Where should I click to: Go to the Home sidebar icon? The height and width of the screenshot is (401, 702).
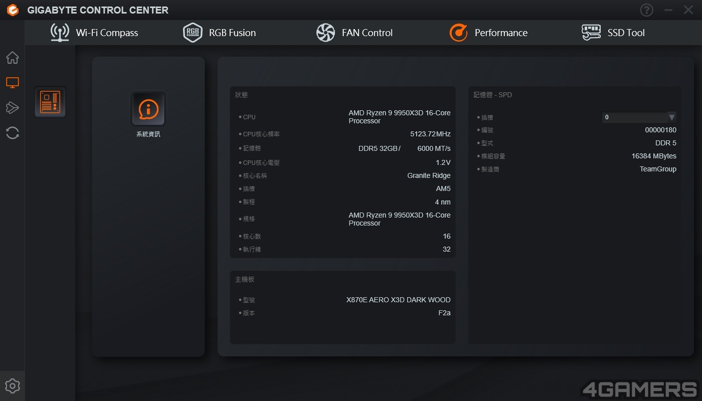coord(13,58)
